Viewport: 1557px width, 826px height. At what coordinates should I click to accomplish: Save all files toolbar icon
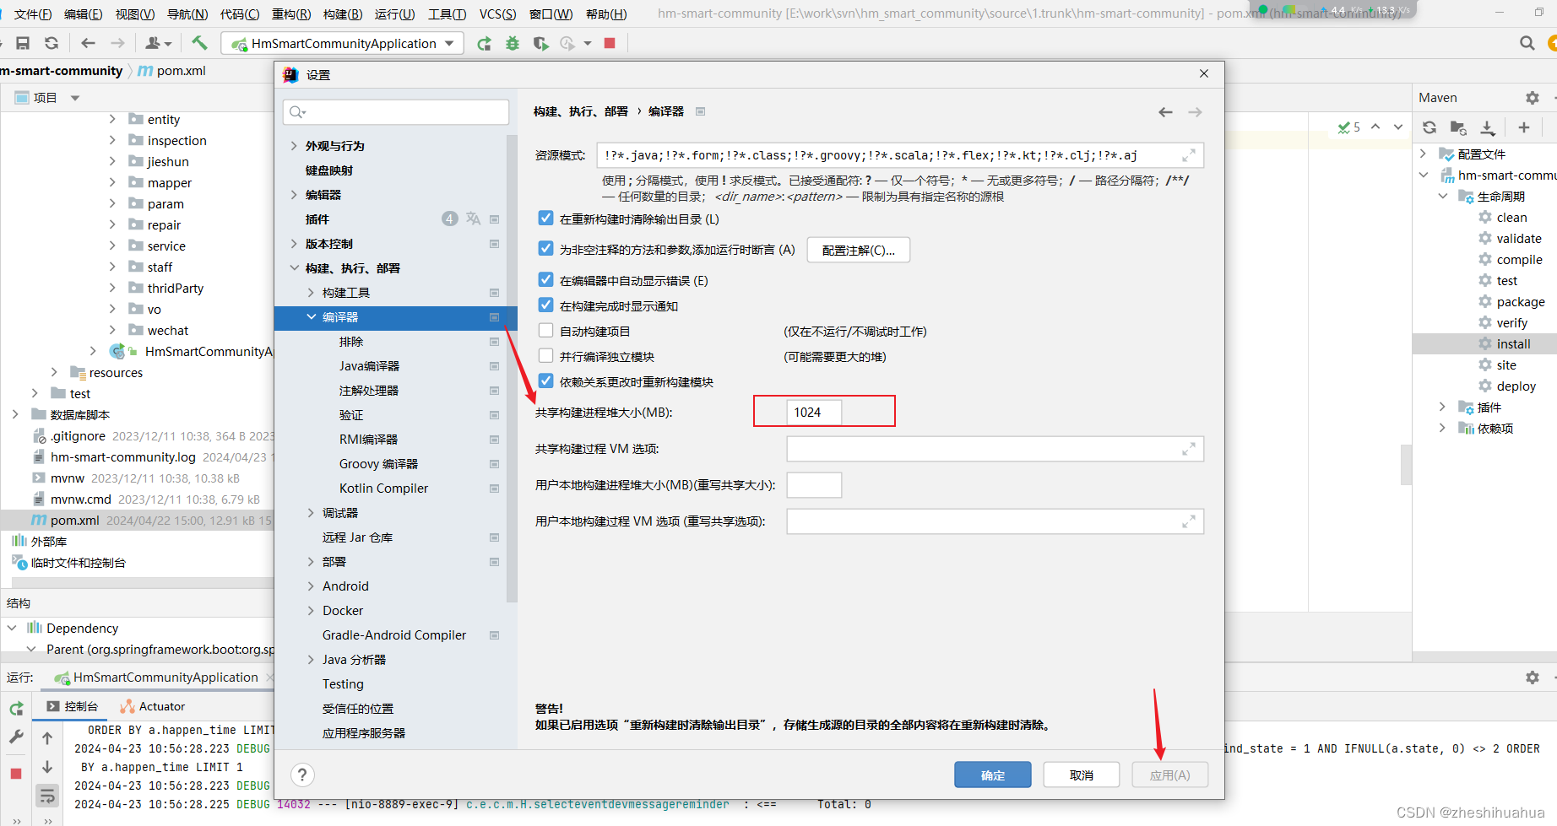[23, 43]
